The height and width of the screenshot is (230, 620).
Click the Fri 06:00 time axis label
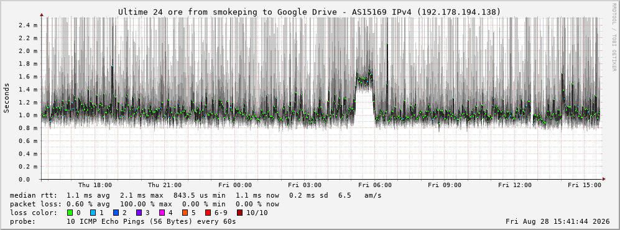point(375,185)
